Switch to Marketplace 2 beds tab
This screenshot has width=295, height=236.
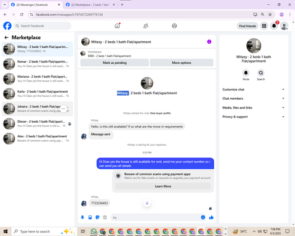(90, 5)
